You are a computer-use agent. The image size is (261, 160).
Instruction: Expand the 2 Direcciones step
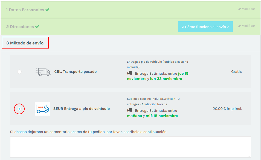point(20,27)
